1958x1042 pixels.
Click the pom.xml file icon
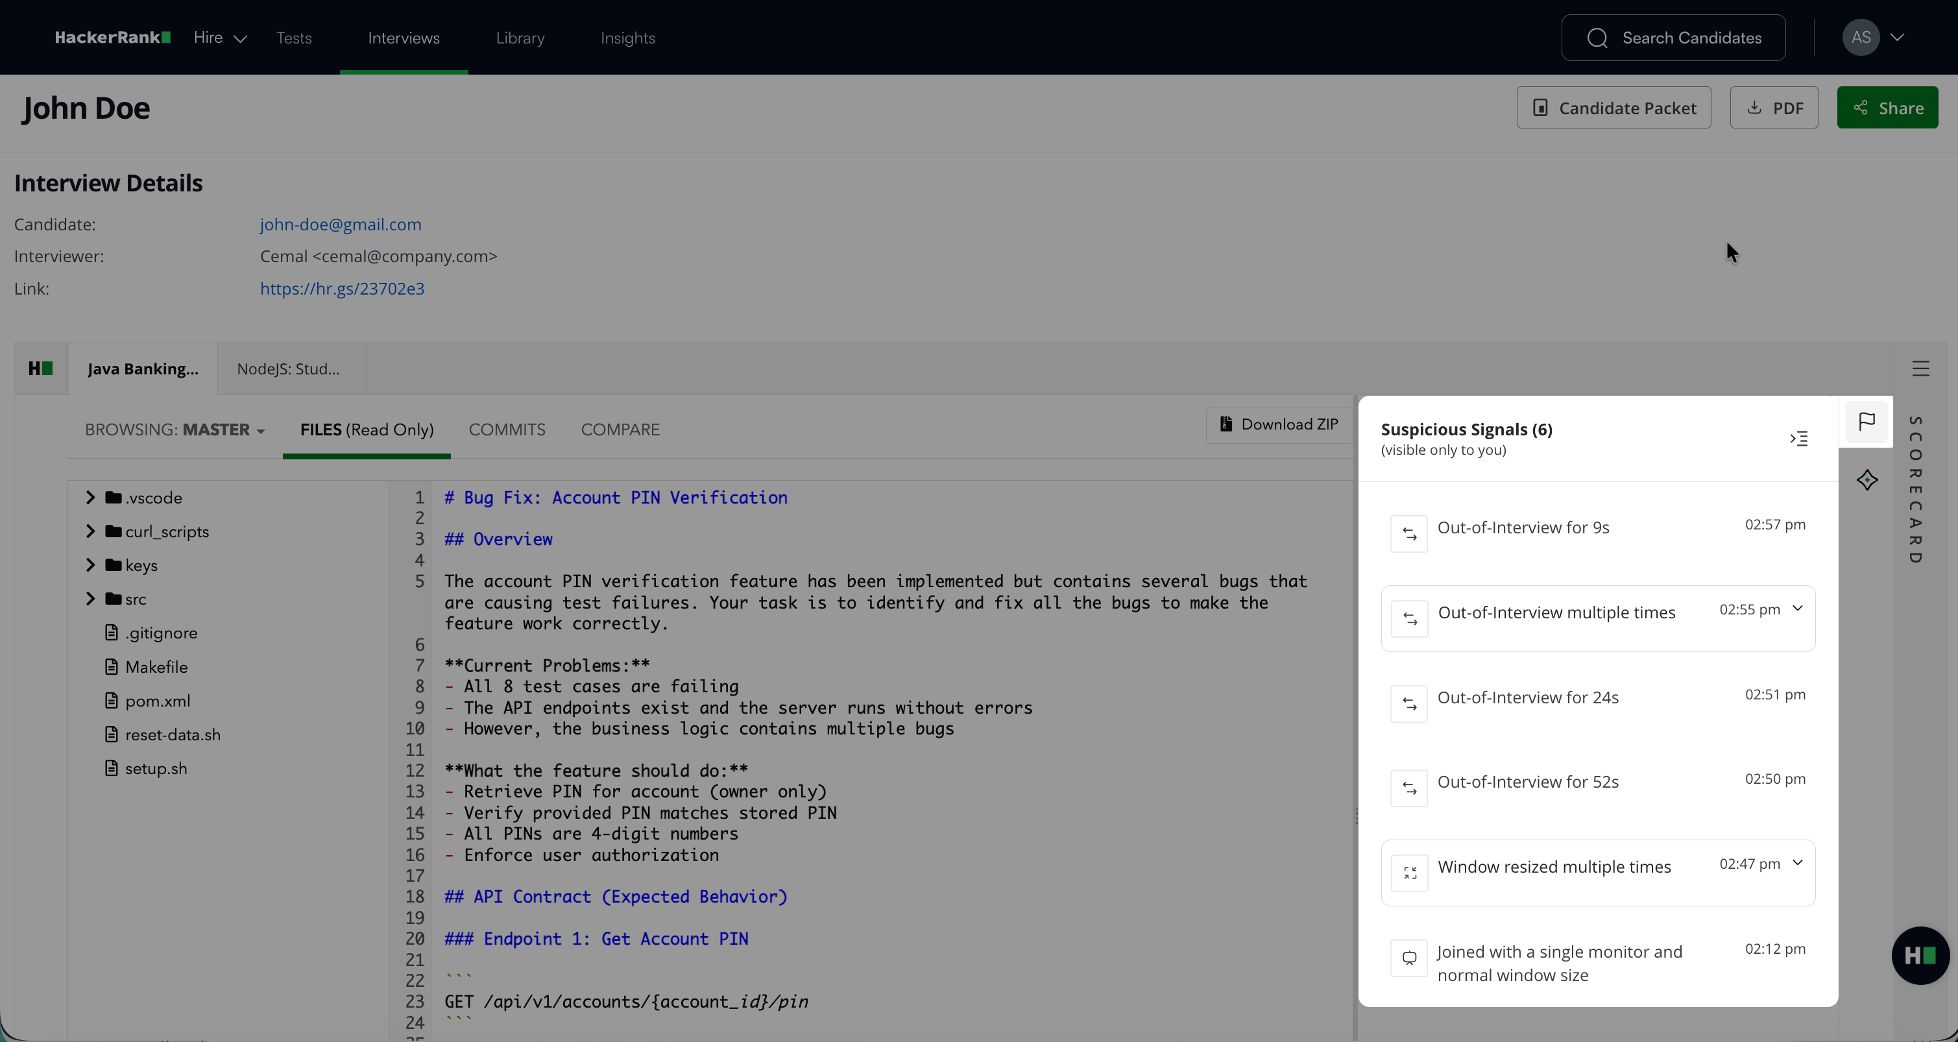coord(112,700)
